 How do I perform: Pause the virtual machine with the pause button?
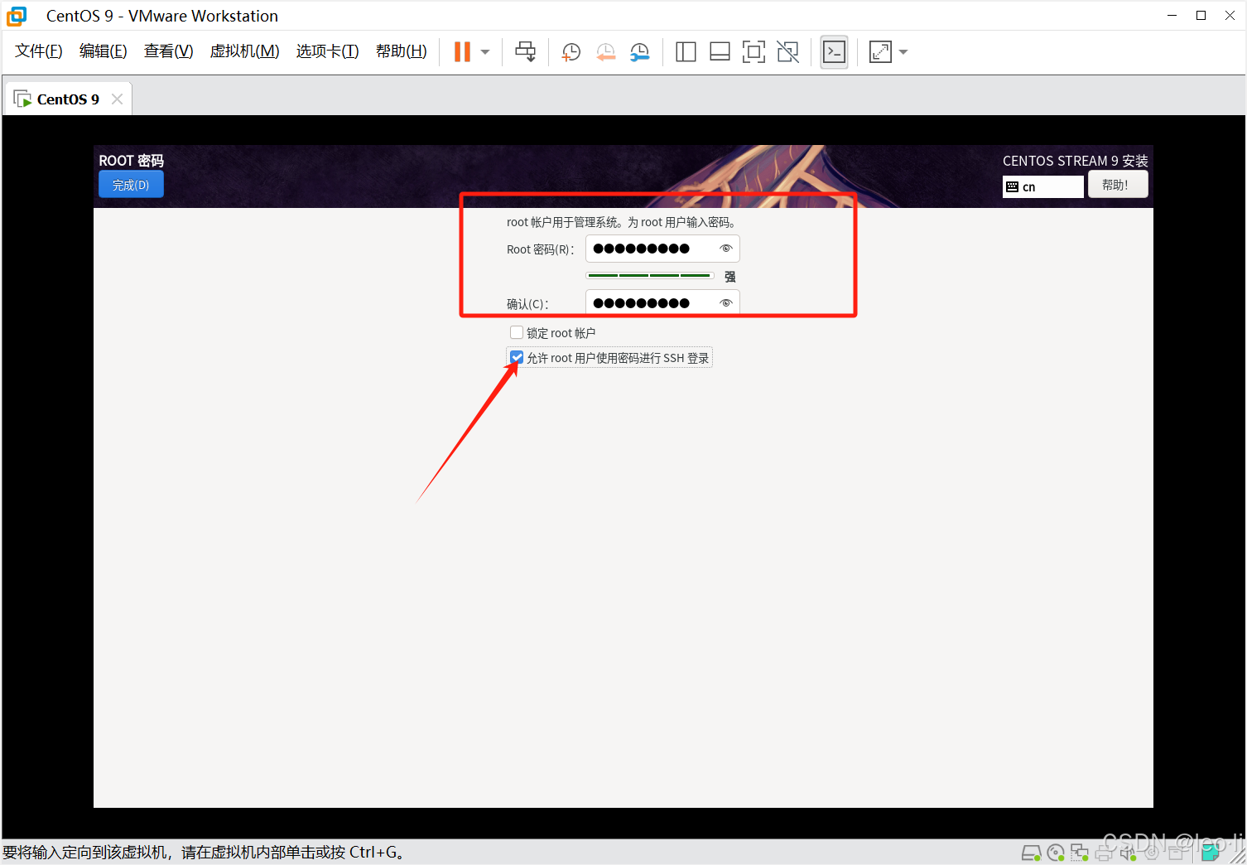462,52
